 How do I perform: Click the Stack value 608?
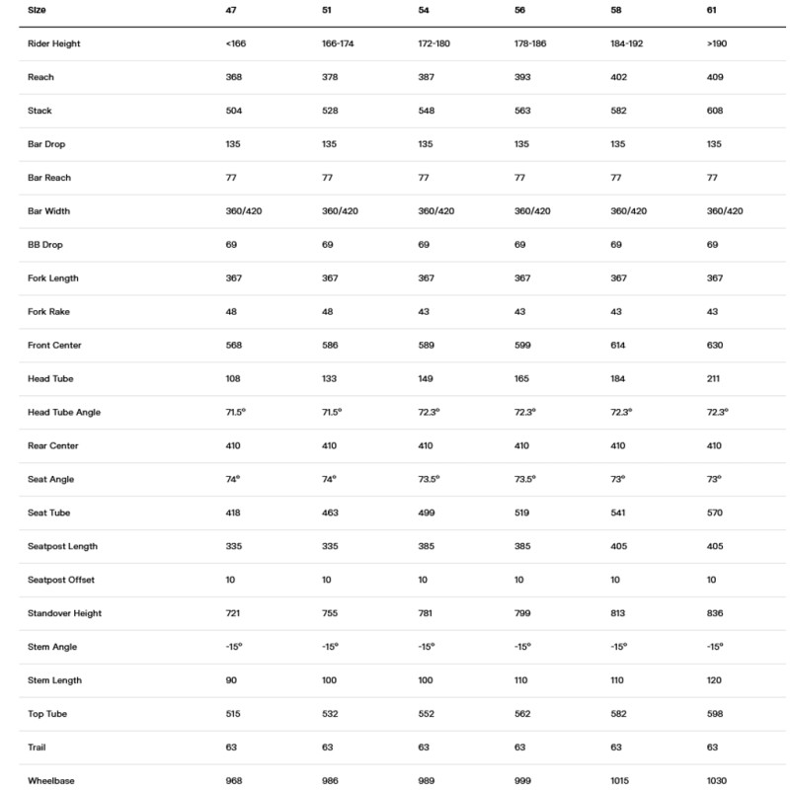[x=715, y=111]
